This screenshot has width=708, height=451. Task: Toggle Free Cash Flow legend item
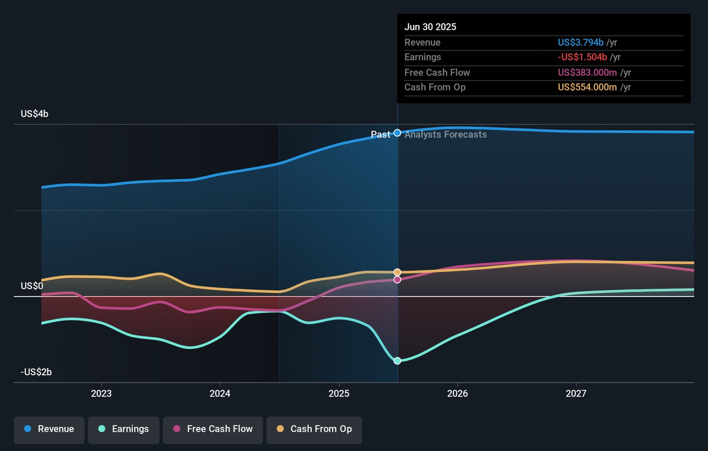tap(213, 429)
